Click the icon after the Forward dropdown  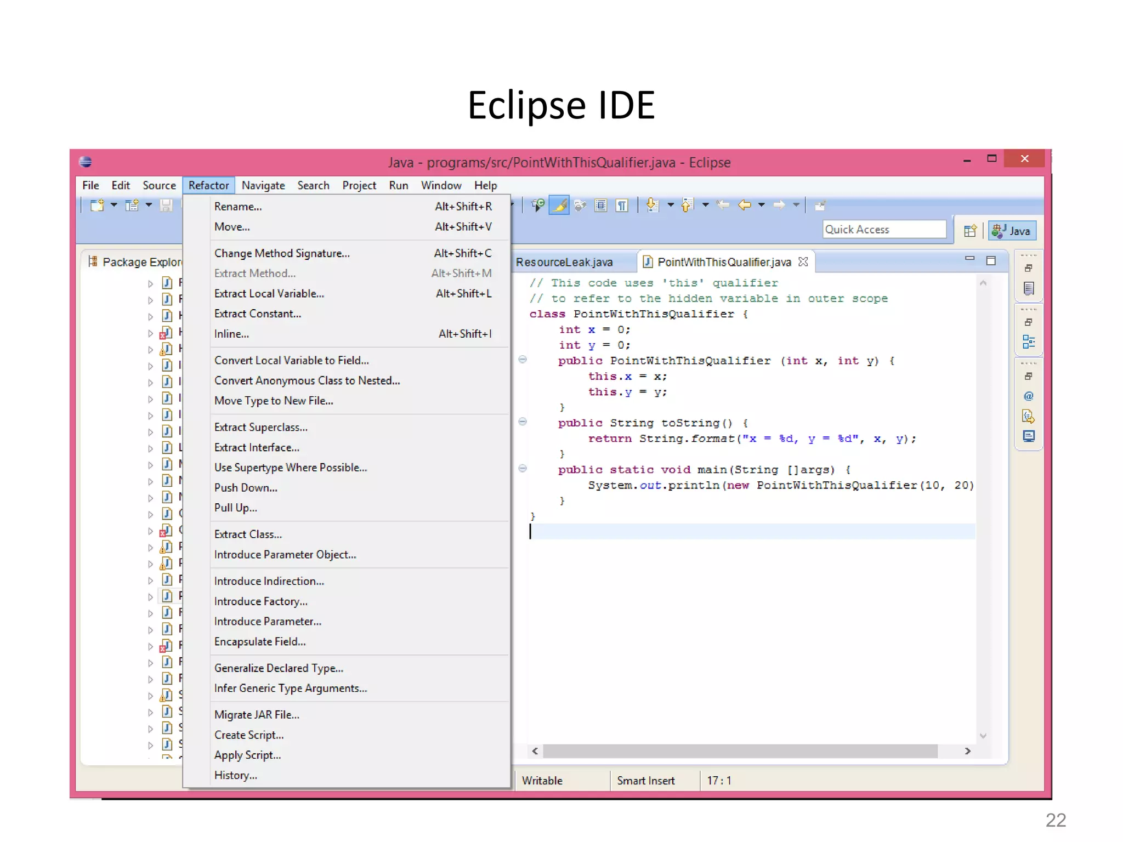[820, 206]
